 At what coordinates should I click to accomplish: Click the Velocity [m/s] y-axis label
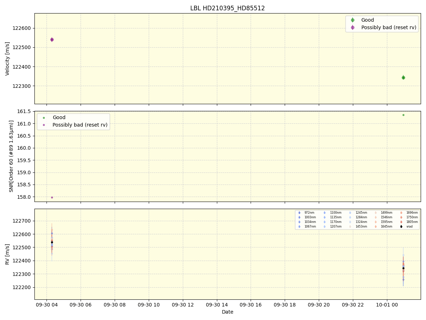7,59
